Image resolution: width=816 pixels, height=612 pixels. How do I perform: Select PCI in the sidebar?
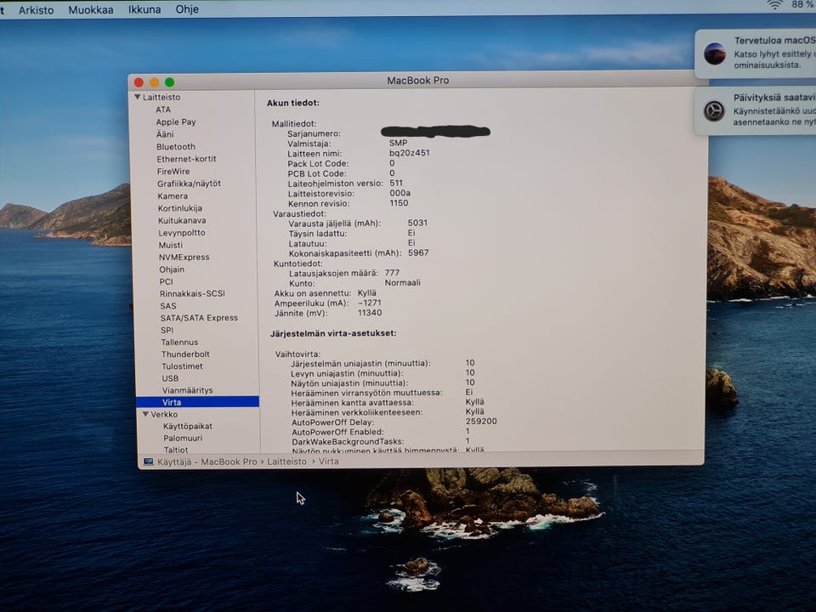pos(166,281)
